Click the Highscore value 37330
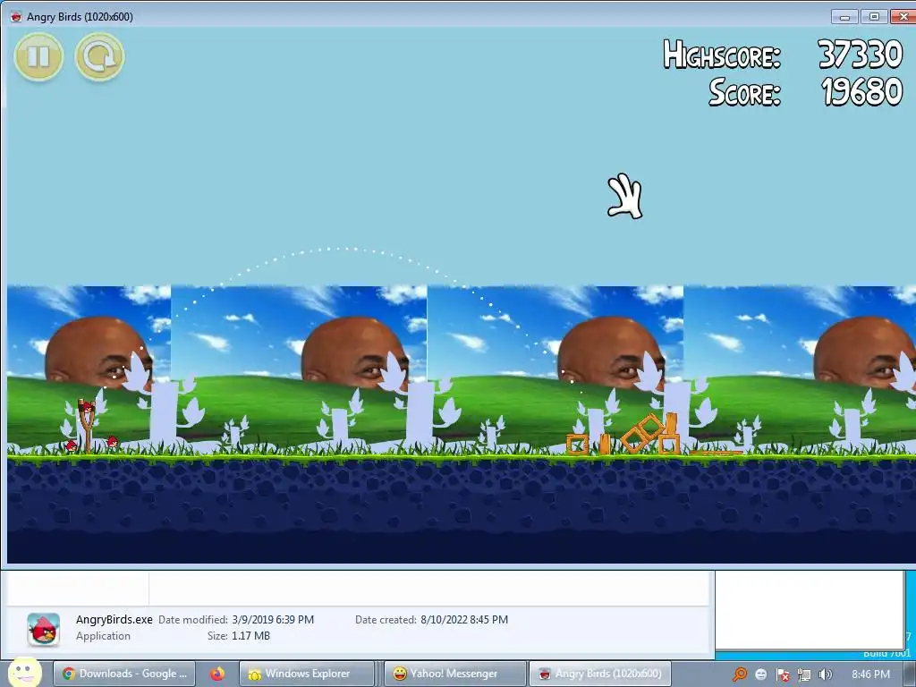Screen dimensions: 916x687 click(x=860, y=55)
